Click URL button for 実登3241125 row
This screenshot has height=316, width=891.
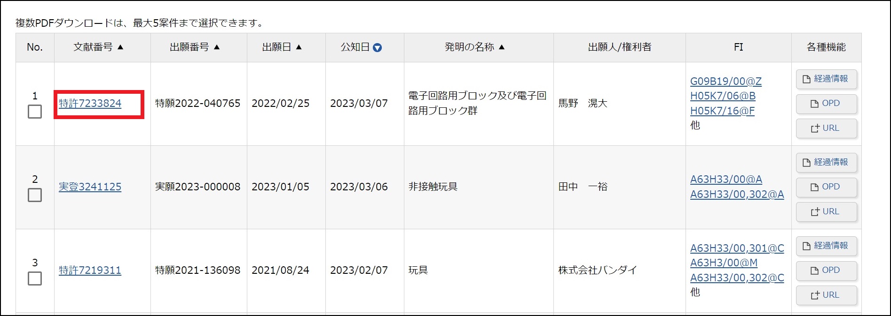point(826,211)
